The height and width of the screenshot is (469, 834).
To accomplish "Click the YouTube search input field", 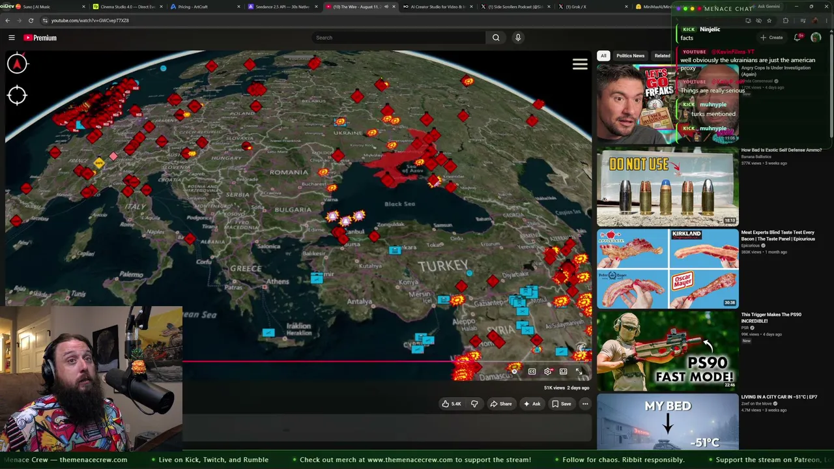I will [x=399, y=38].
